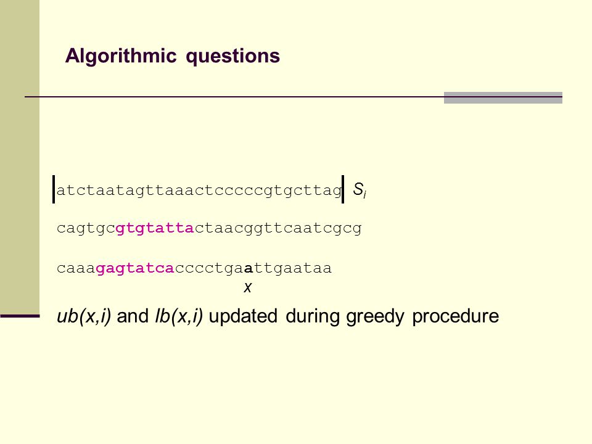This screenshot has height=444, width=592.
Task: Click the slide title 'Algorithmic questions'
Action: click(172, 56)
